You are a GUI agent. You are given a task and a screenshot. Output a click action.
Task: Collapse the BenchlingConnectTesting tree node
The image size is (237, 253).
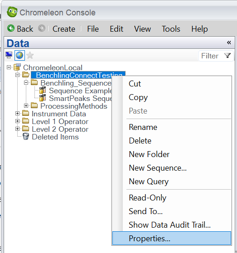(x=17, y=75)
